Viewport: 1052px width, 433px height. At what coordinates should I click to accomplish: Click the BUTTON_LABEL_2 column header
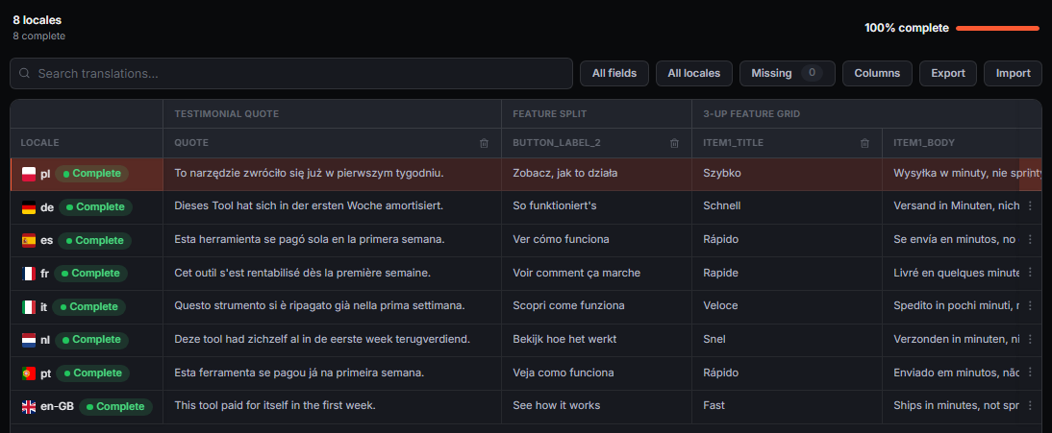[596, 143]
